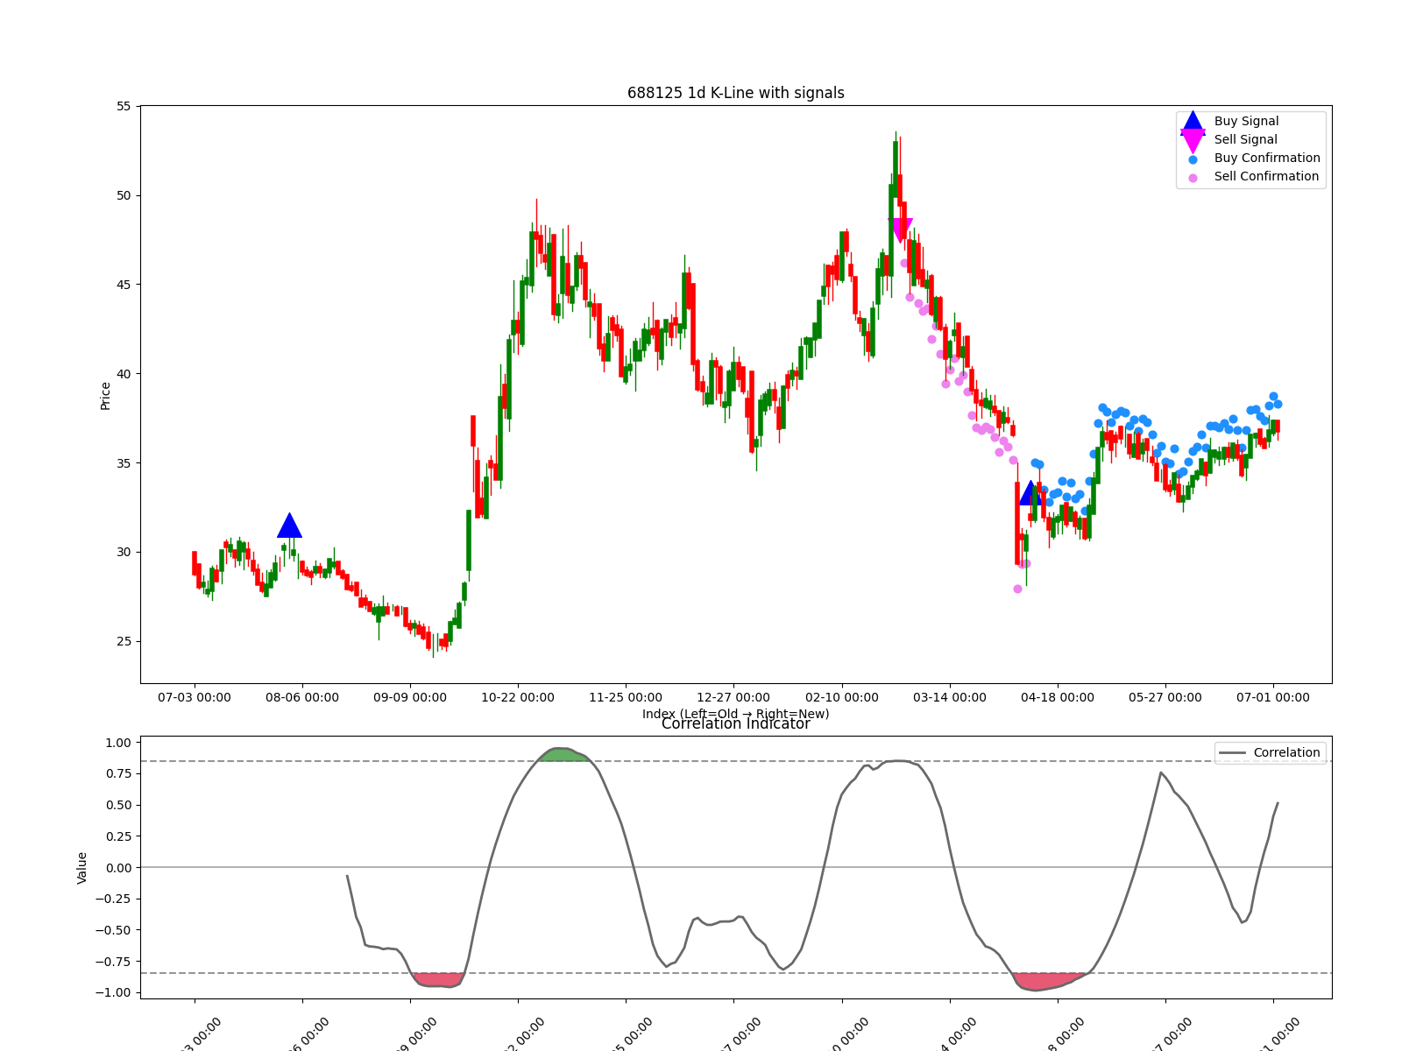Select the magenta sell signal triangle at the price peak
Viewport: 1402px width, 1051px height.
(900, 230)
